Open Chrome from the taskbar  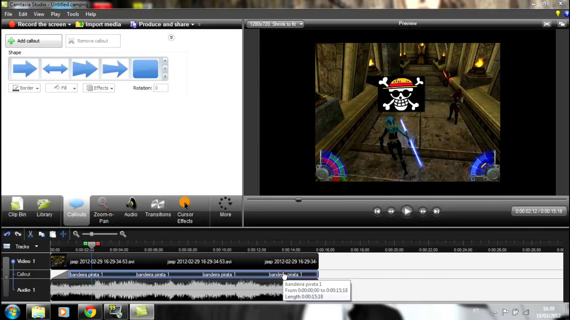90,312
